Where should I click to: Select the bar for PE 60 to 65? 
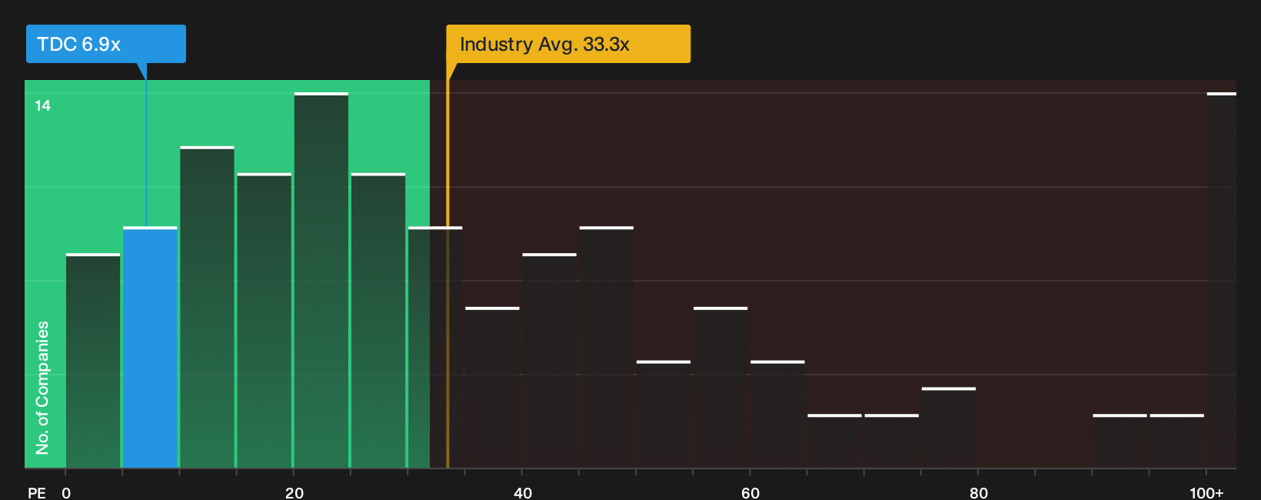pyautogui.click(x=777, y=415)
